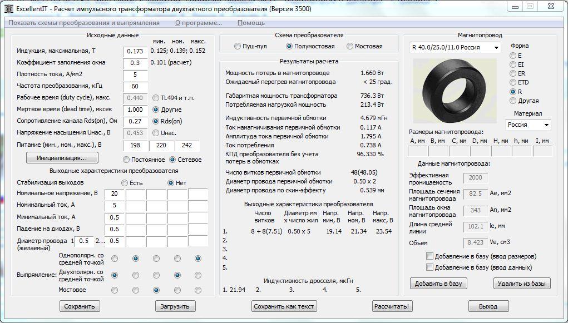
Task: Select core shape EI
Action: [x=513, y=64]
